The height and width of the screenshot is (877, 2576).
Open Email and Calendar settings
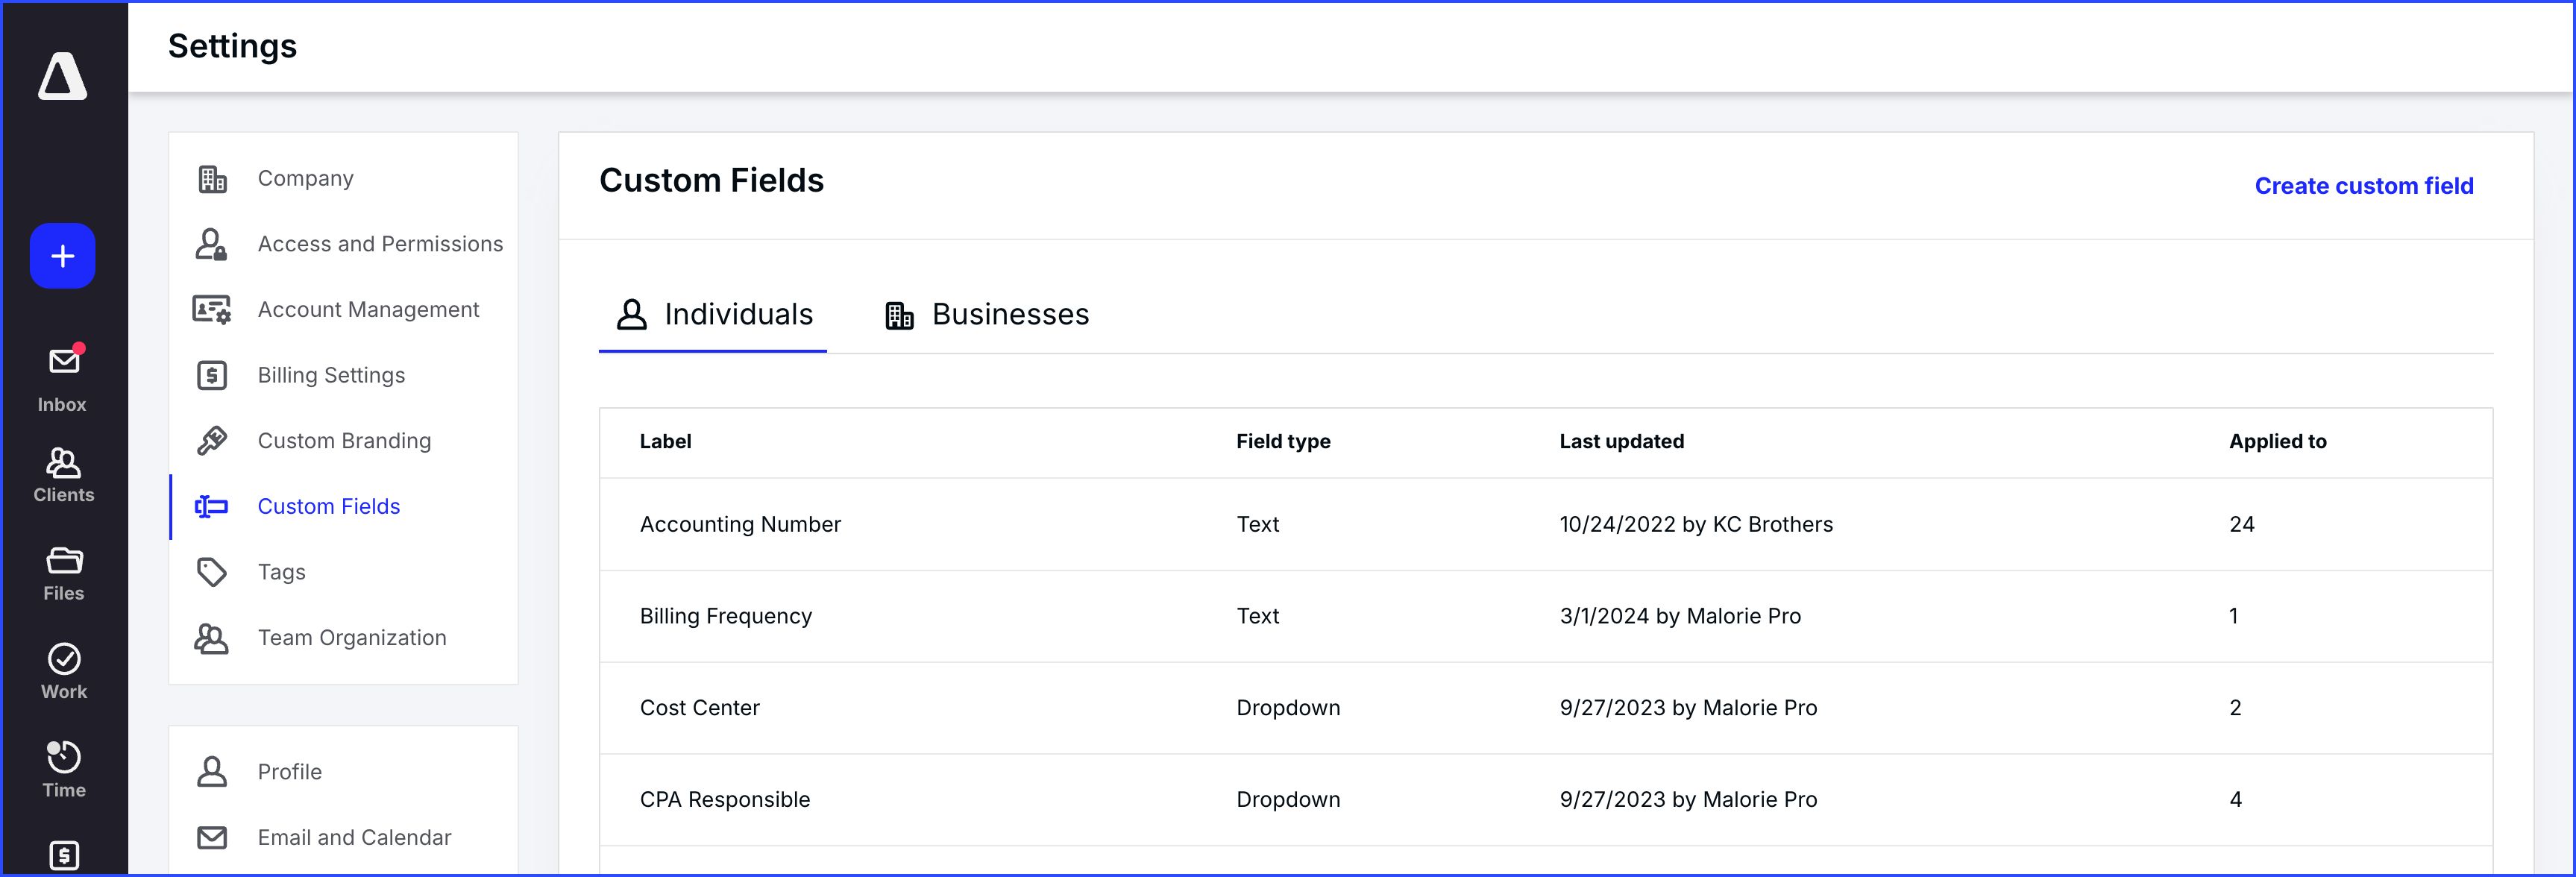click(354, 837)
